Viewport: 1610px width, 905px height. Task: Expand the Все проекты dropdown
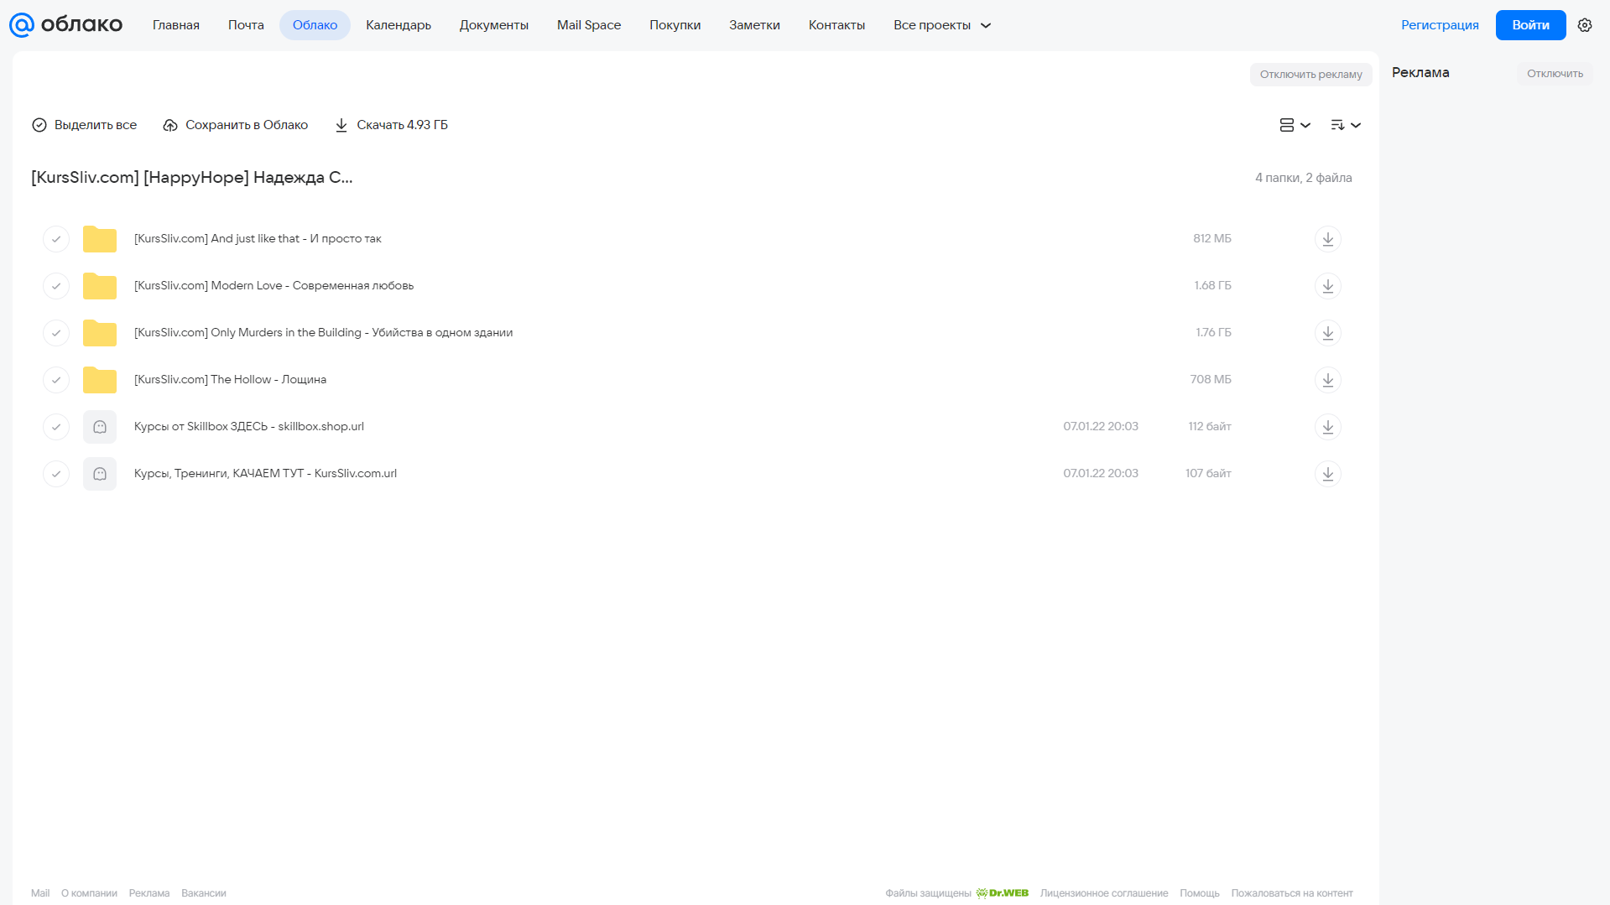[x=942, y=25]
